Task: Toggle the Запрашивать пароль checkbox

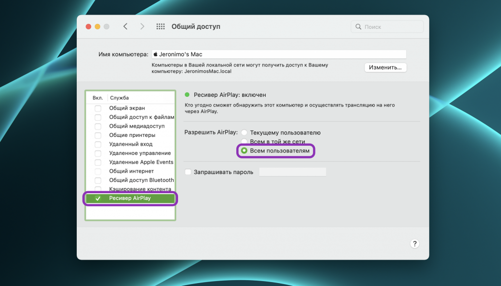Action: click(x=188, y=172)
